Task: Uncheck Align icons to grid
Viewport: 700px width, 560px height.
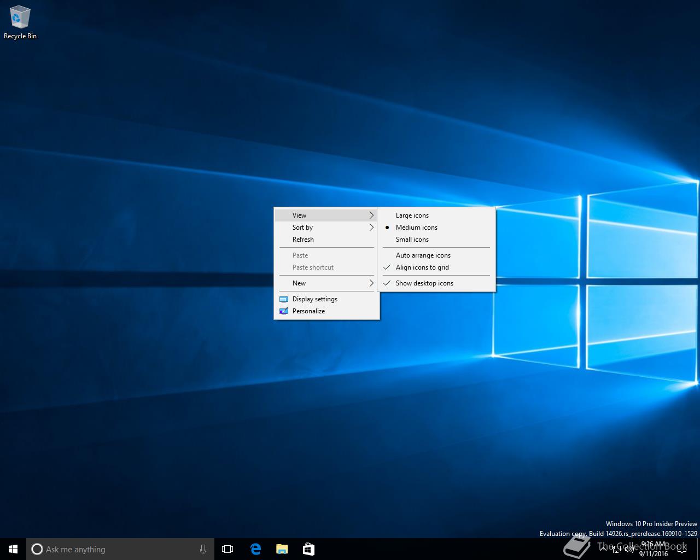Action: pos(422,267)
